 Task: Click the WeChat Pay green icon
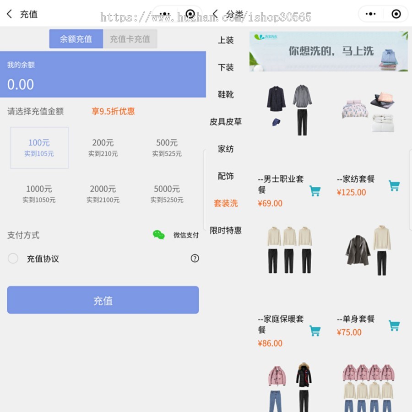(x=159, y=235)
